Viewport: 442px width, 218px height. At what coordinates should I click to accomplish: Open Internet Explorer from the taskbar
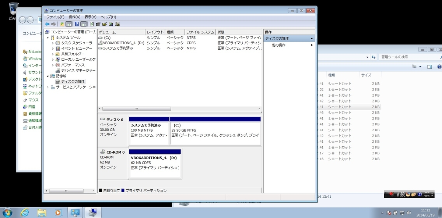coord(25,212)
